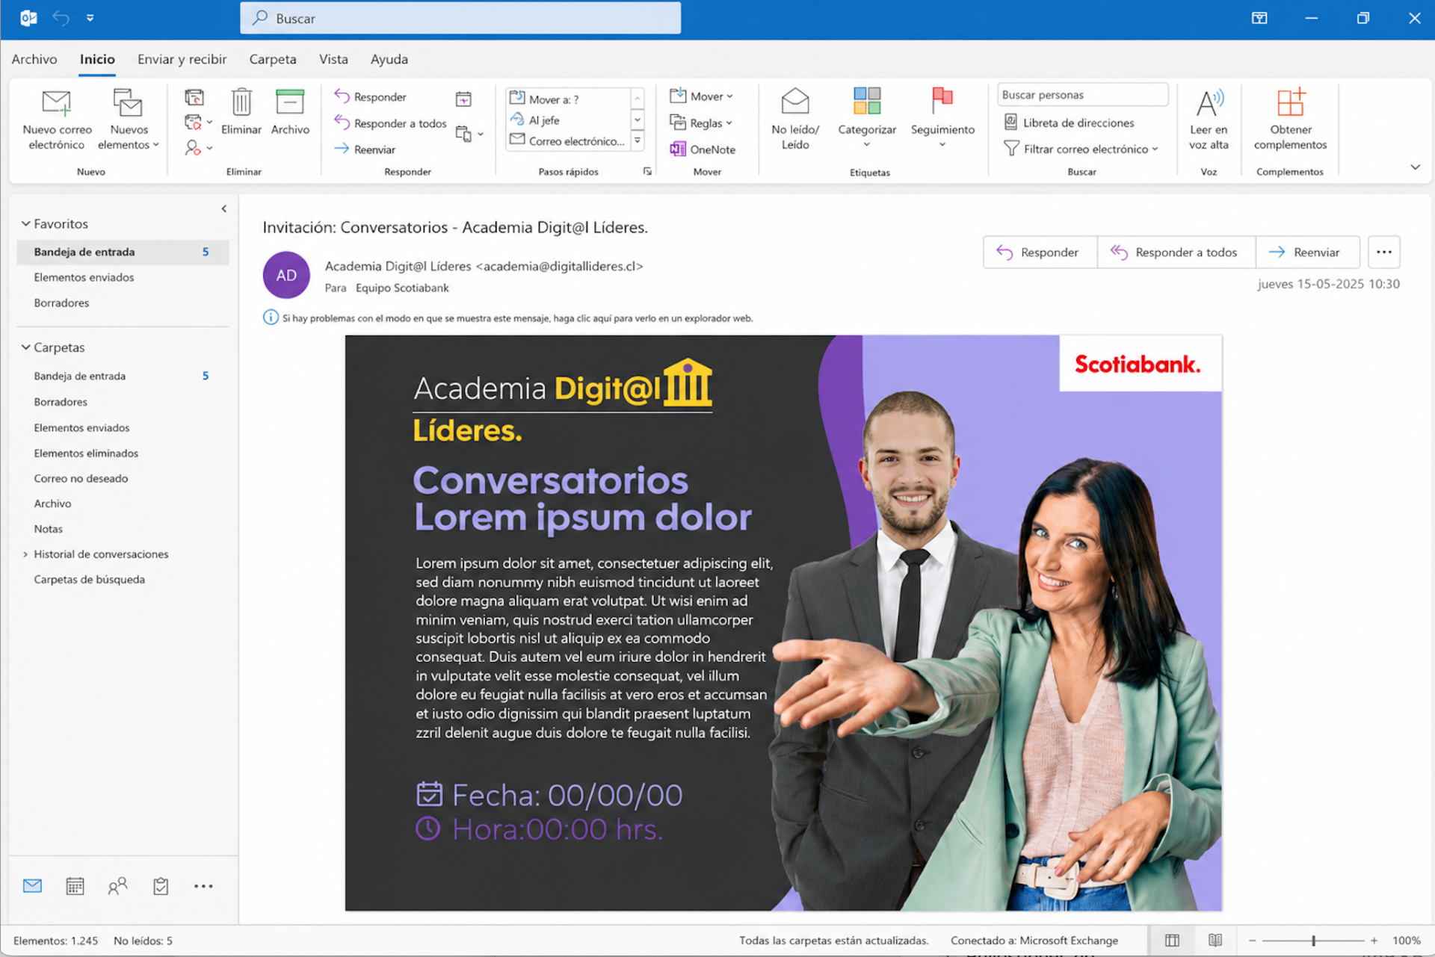Expand Historial de conversaciones folder
Image resolution: width=1435 pixels, height=957 pixels.
pyautogui.click(x=25, y=554)
